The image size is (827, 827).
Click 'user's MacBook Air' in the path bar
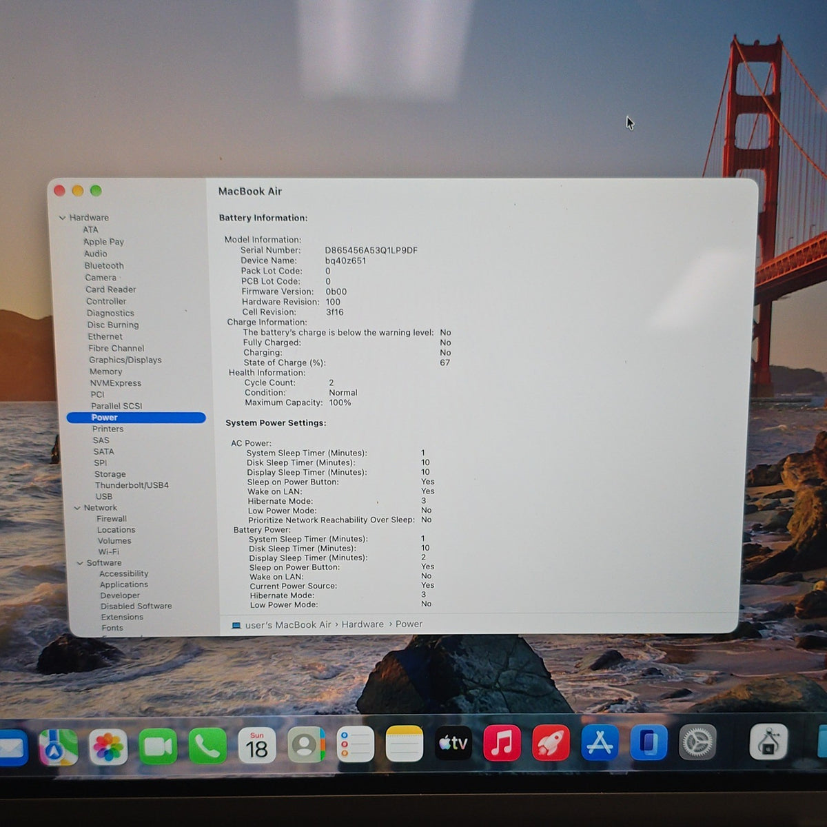point(288,625)
